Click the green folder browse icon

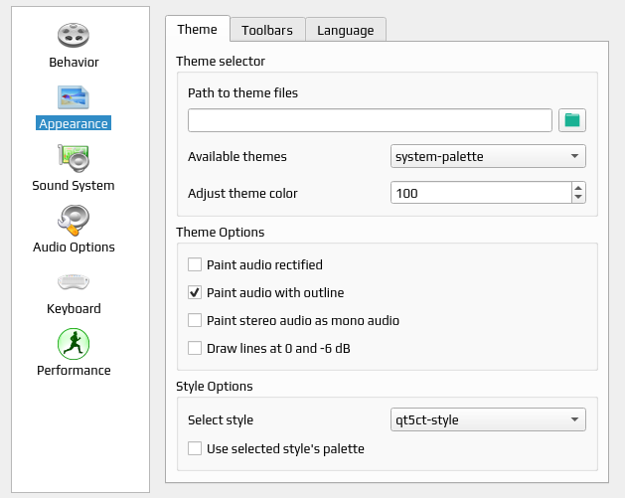(572, 120)
